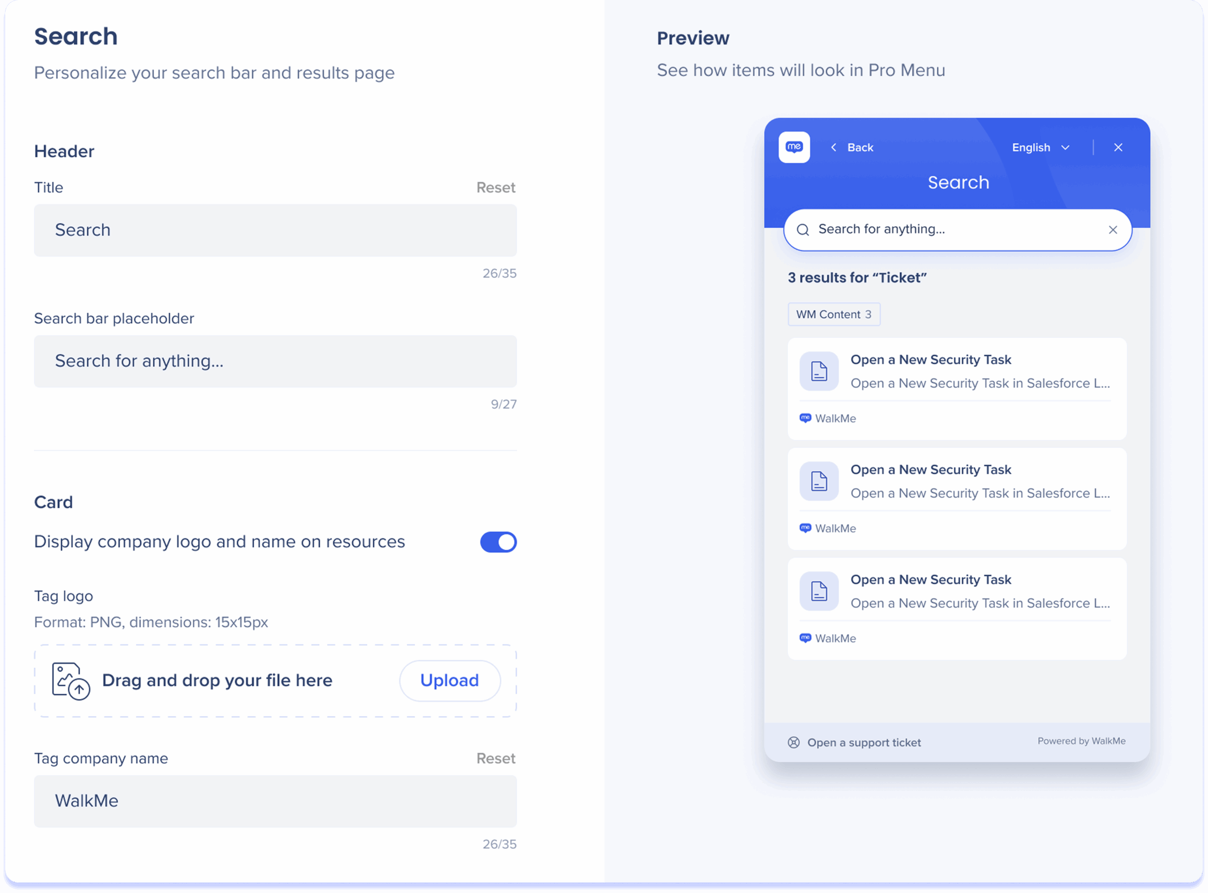Screen dimensions: 1208x893
Task: Click the support lifebuoy icon in preview footer
Action: tap(793, 742)
